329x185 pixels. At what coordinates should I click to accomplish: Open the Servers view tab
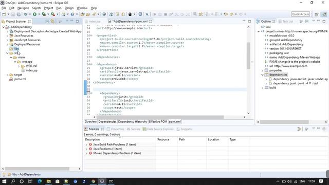coord(134,129)
